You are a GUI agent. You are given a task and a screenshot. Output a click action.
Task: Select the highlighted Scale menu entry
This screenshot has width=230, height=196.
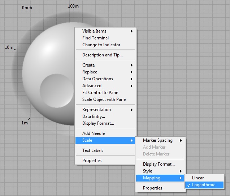[105, 140]
